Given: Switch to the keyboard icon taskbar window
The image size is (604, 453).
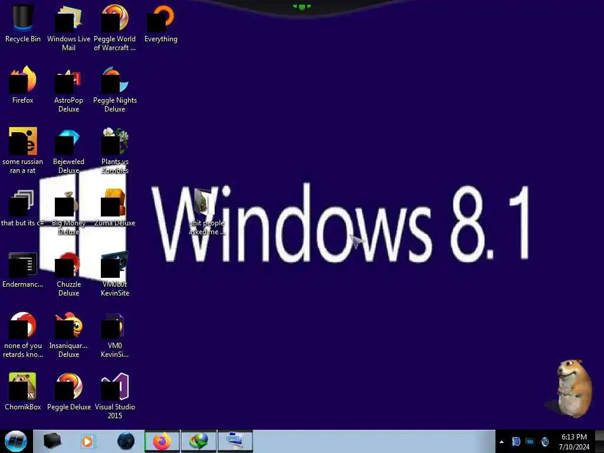Looking at the screenshot, I should click(x=235, y=441).
